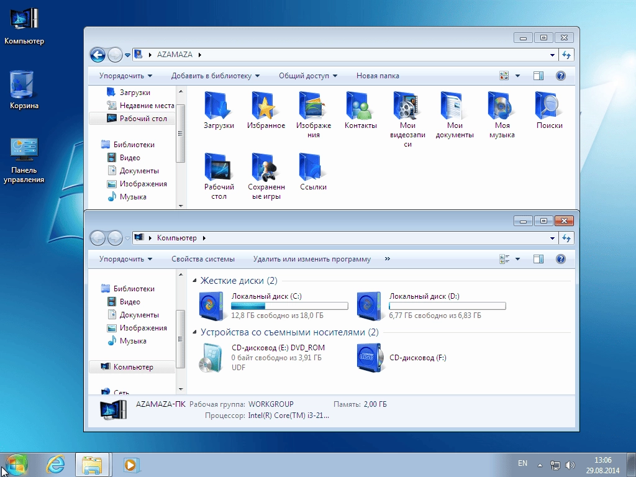The image size is (636, 477).
Task: Open the Изображения folder in AZAMAZA file pane
Action: 313,114
